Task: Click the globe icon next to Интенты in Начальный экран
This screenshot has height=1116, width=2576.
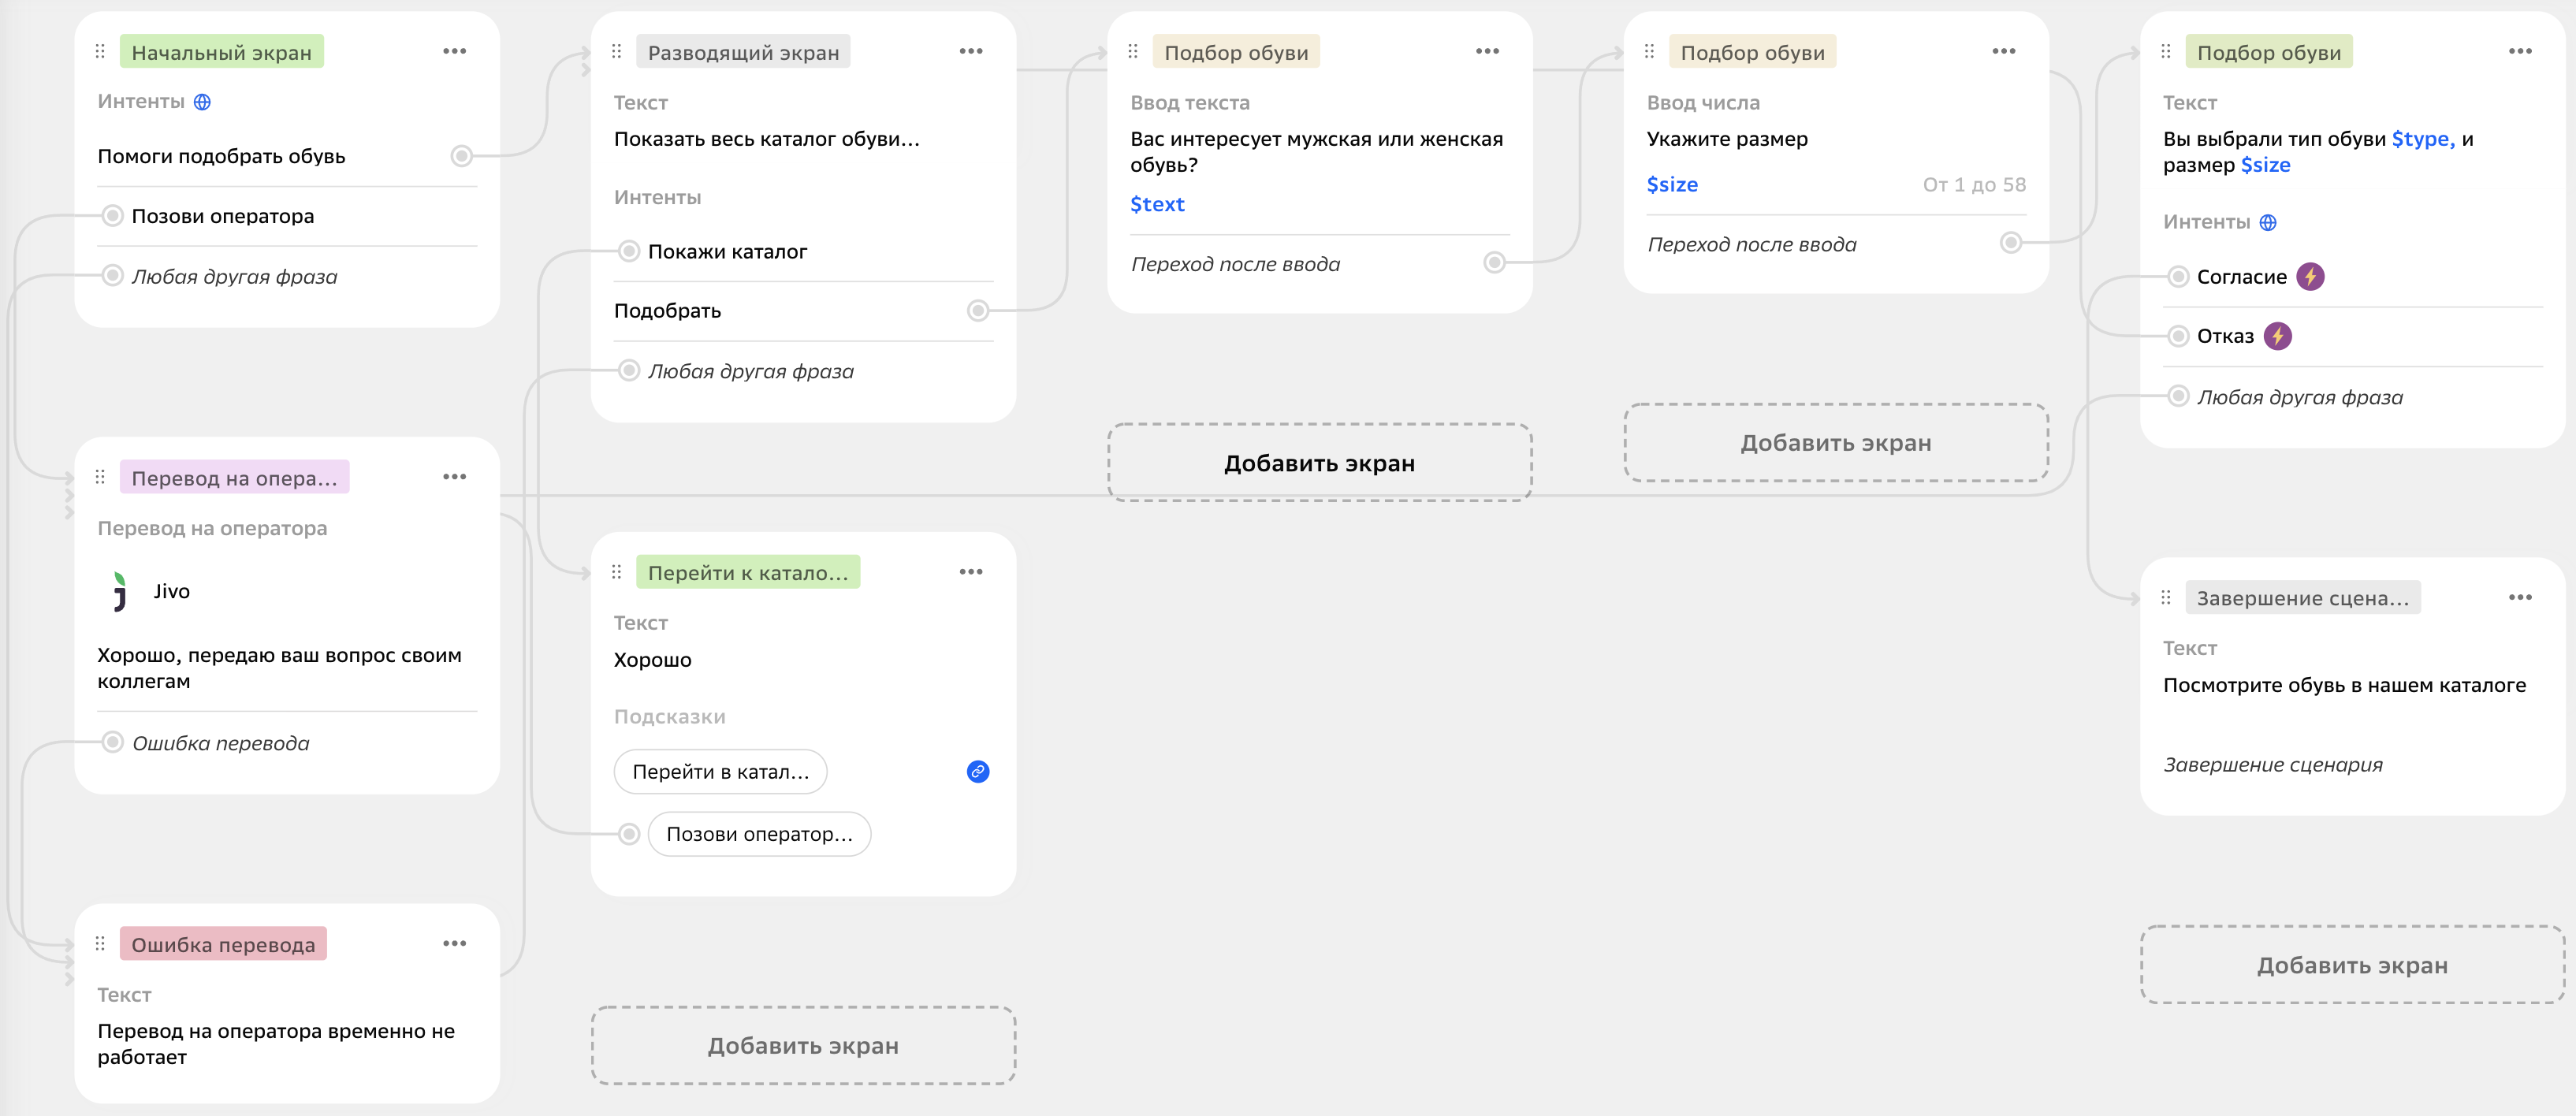Action: click(202, 102)
